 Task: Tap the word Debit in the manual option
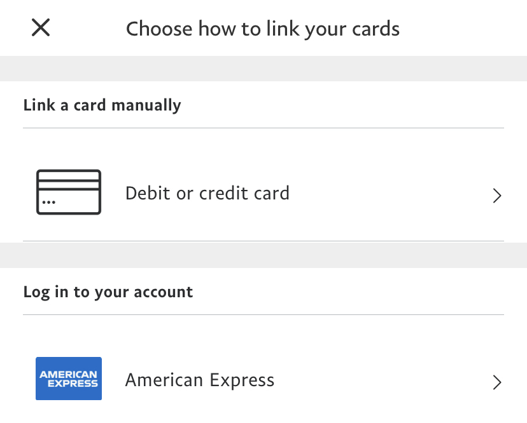pos(148,193)
